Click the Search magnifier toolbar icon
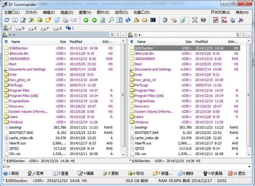255x186 pixels. point(111,20)
